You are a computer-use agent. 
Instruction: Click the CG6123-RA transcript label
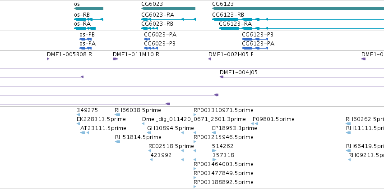(236, 24)
